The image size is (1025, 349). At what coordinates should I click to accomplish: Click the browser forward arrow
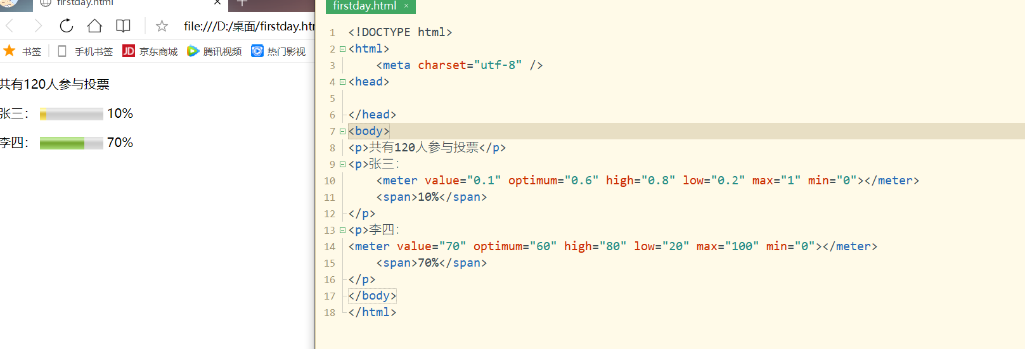point(38,26)
